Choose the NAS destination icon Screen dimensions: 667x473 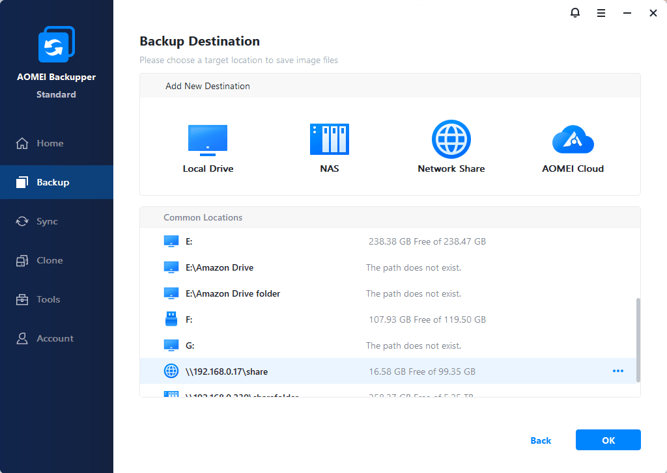tap(329, 139)
